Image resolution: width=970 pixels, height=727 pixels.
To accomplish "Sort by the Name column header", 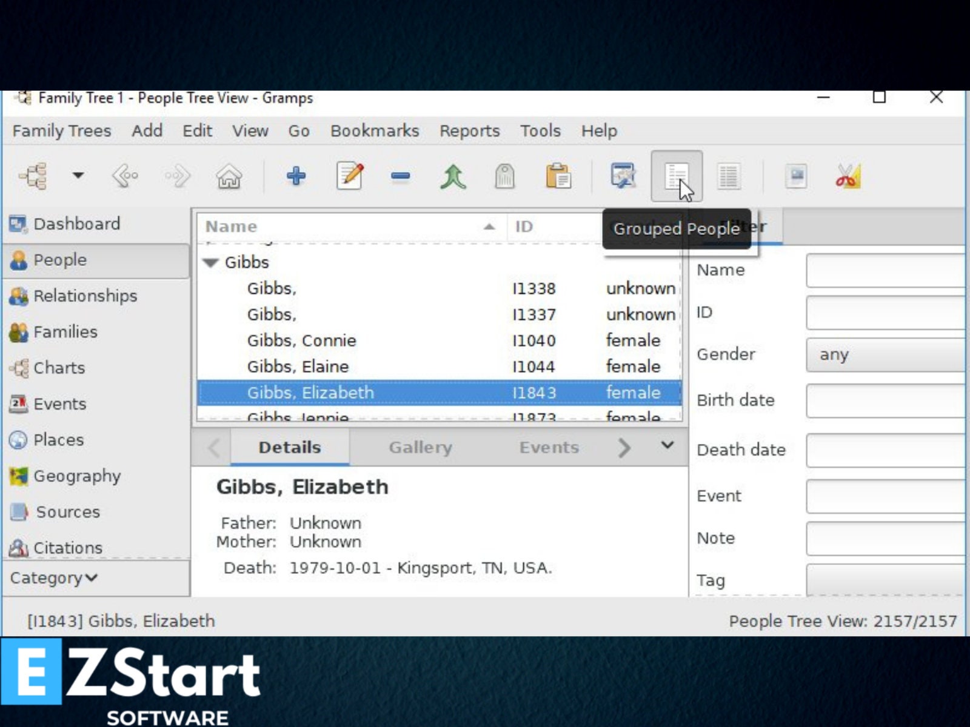I will pos(352,227).
